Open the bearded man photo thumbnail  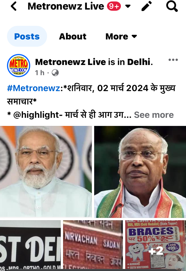[x=46, y=171]
